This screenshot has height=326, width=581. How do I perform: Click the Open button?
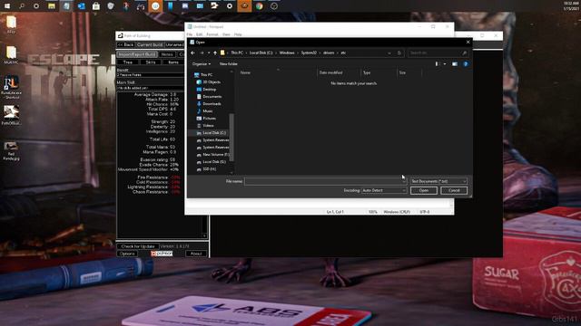click(x=424, y=190)
